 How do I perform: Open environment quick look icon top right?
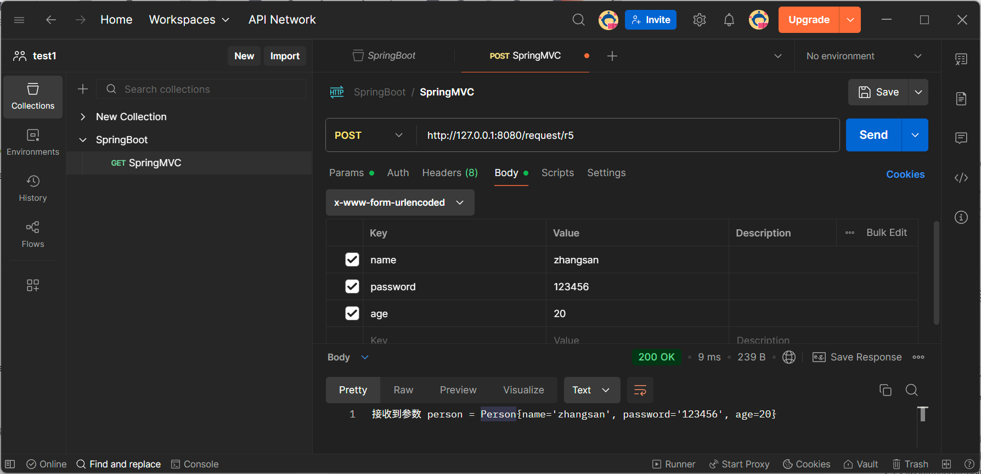(x=961, y=59)
